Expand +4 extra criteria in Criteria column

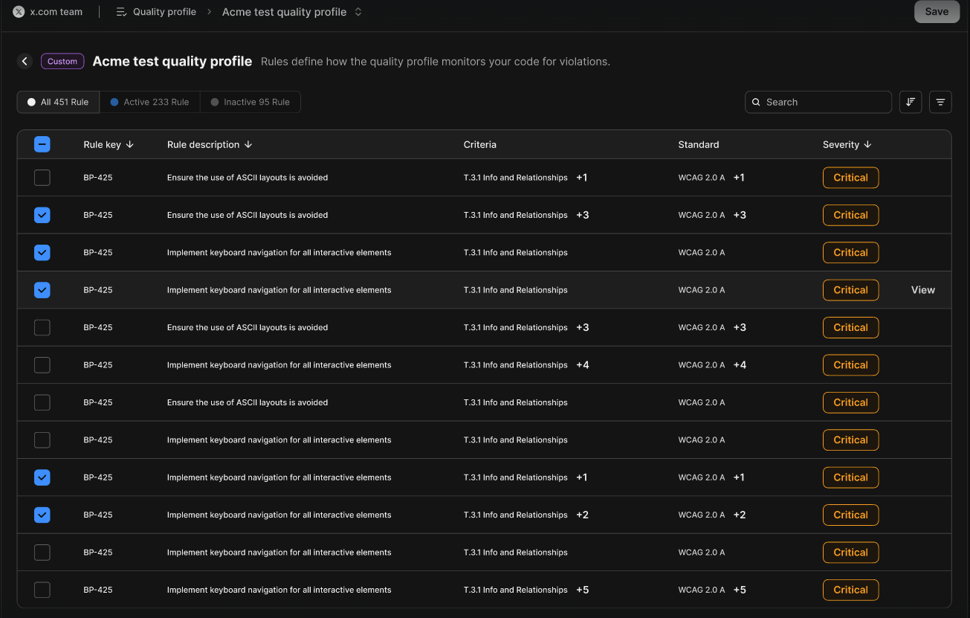(x=583, y=365)
